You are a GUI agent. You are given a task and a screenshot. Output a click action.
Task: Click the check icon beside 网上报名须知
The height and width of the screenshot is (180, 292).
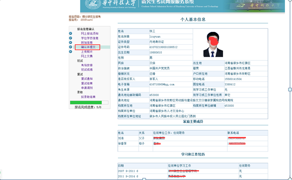pyautogui.click(x=71, y=34)
